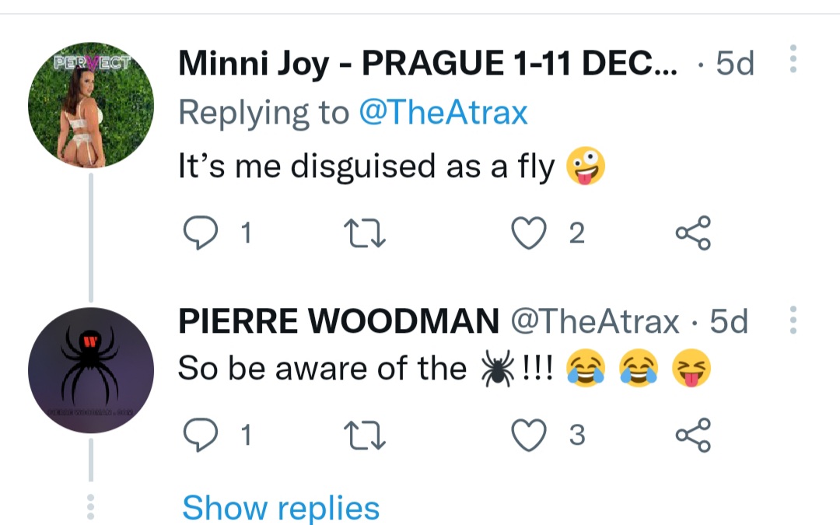Retweet Pierre Woodman's spider tweet

(x=366, y=434)
